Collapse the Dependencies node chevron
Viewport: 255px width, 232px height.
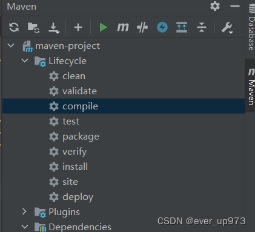coord(25,227)
